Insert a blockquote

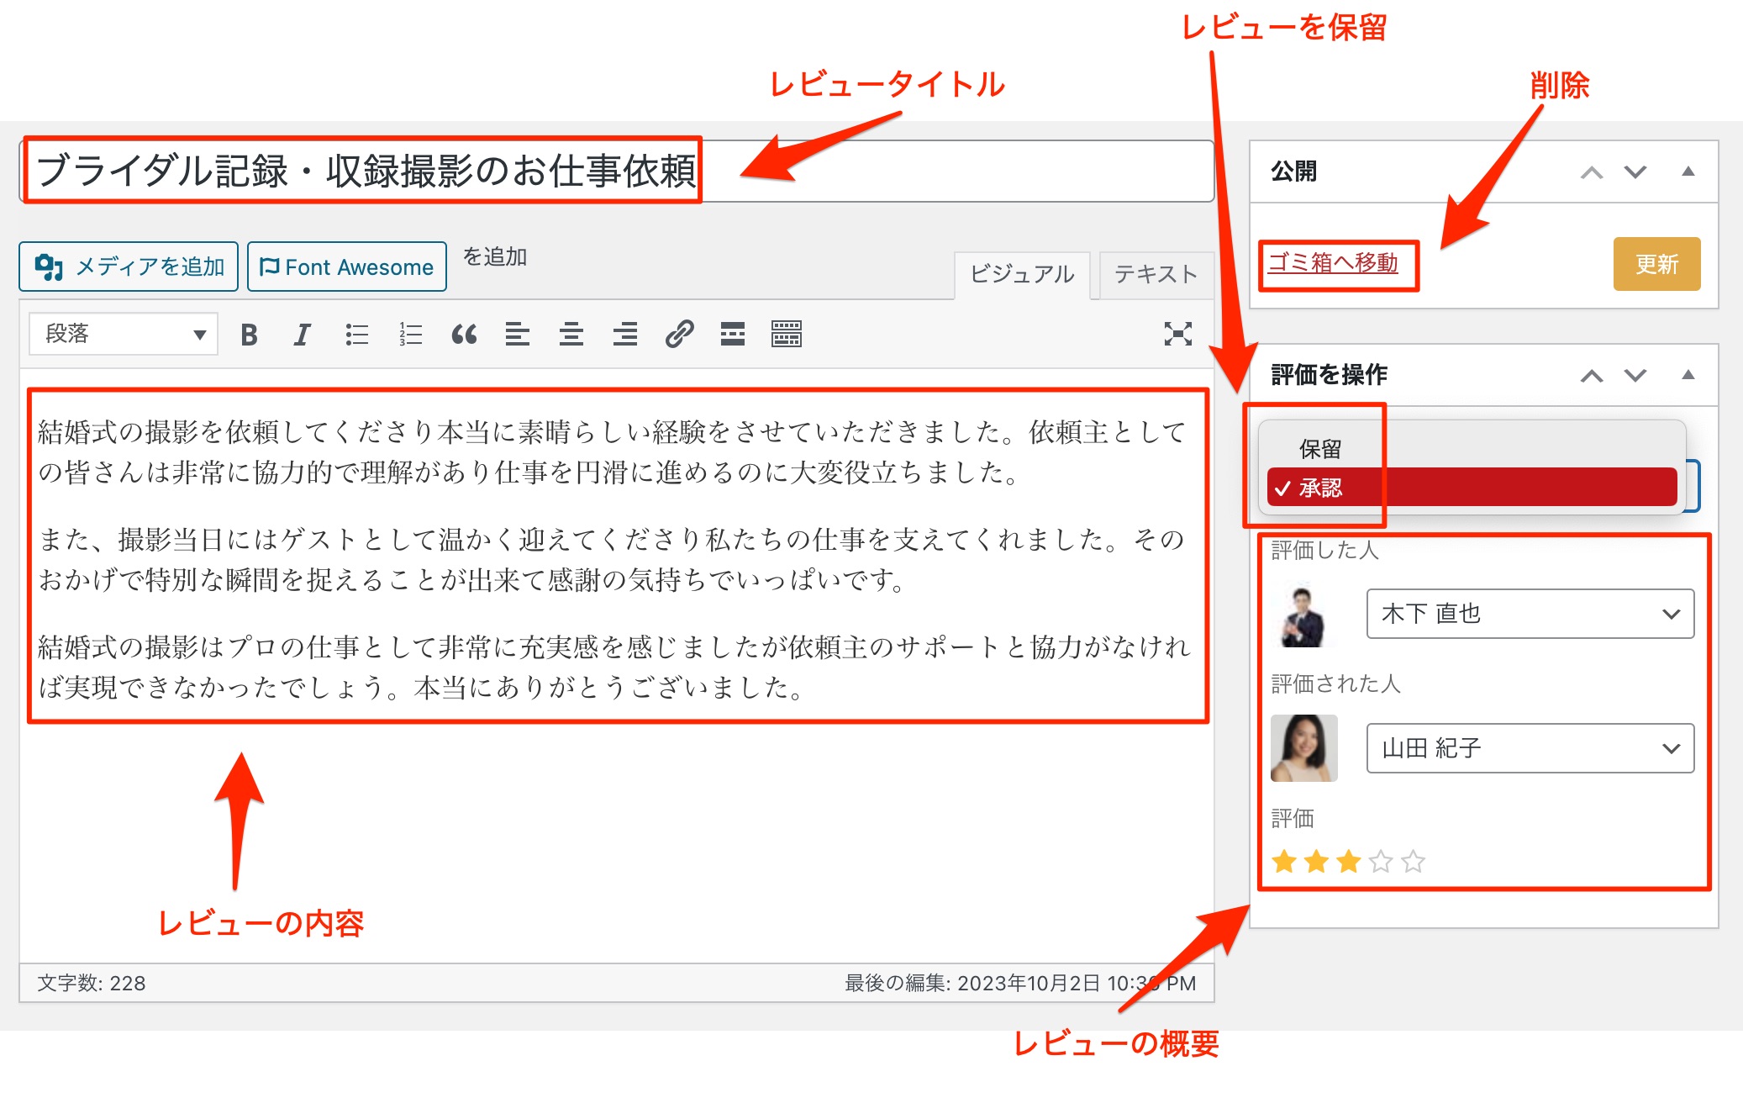(464, 335)
